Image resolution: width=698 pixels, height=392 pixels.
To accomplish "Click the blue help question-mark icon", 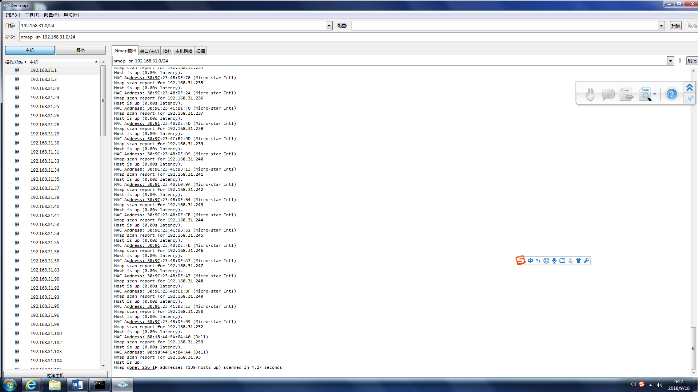I will click(671, 94).
